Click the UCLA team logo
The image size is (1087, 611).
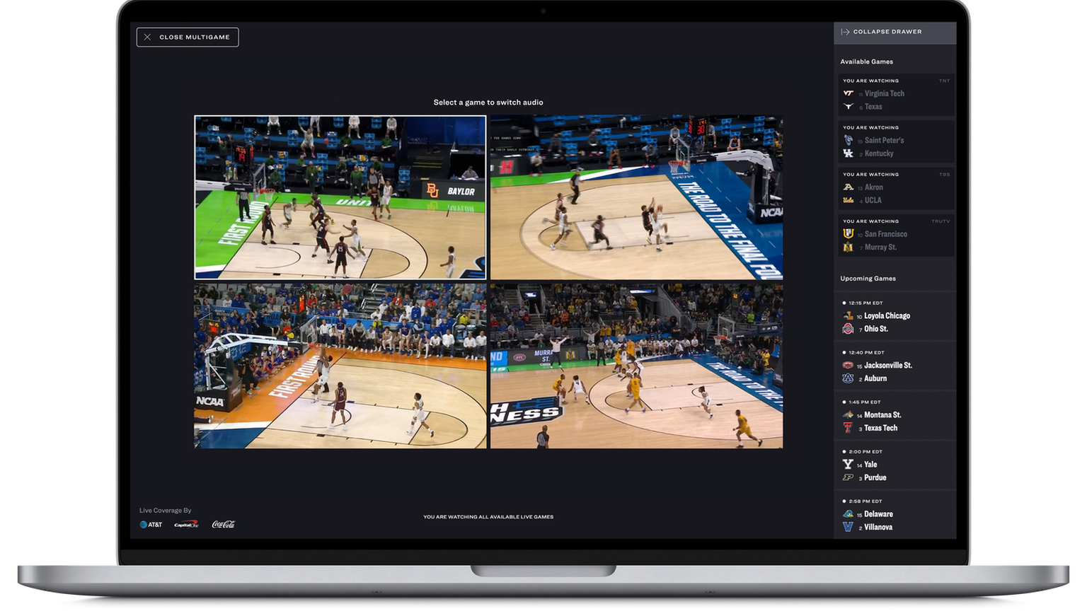click(848, 200)
